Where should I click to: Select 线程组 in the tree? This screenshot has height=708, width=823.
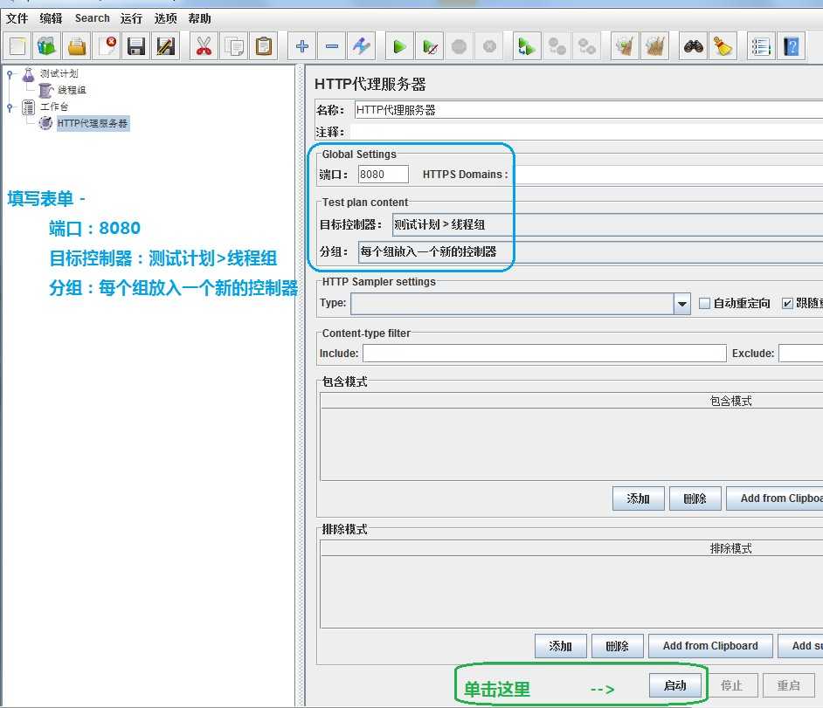72,90
